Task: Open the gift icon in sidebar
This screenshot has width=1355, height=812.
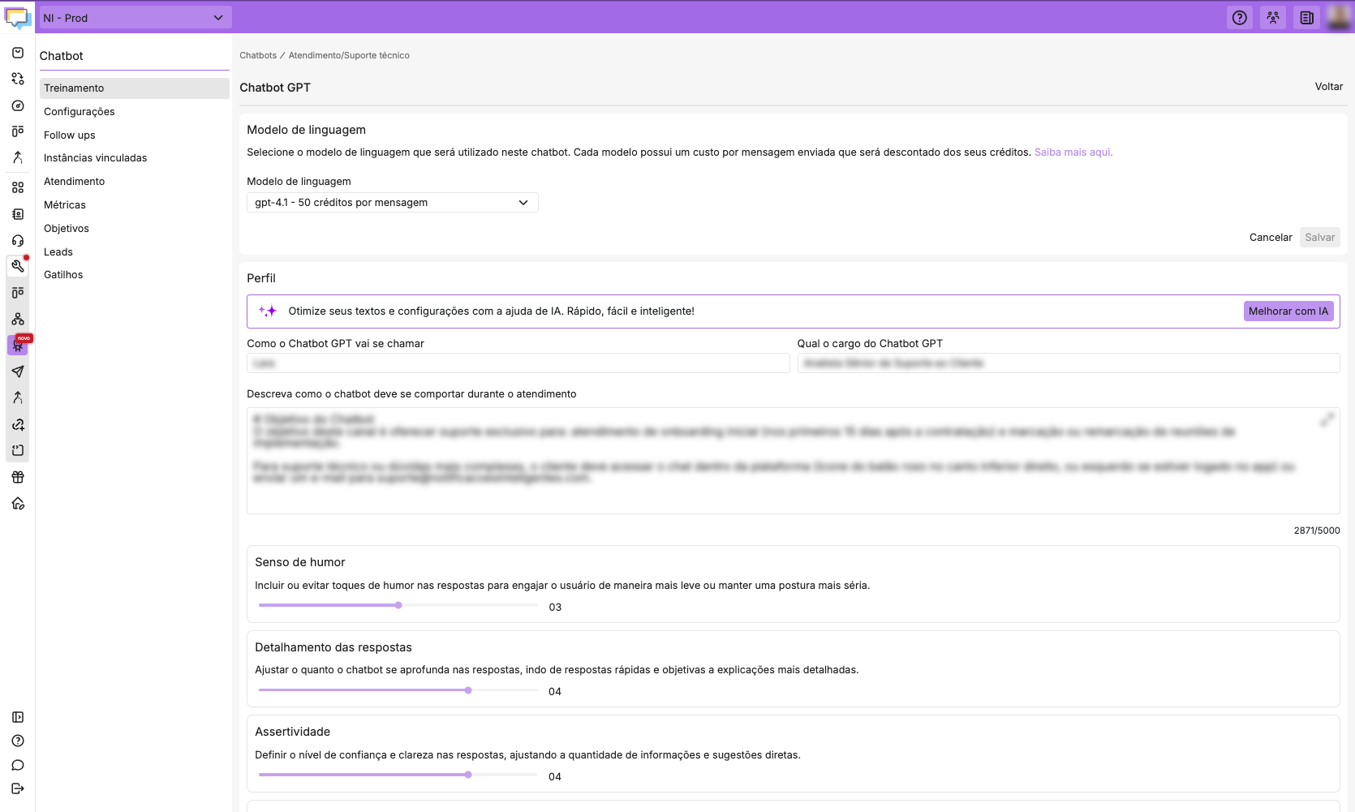Action: tap(18, 477)
